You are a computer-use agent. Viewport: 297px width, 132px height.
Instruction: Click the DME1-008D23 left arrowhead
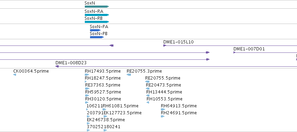(57, 66)
